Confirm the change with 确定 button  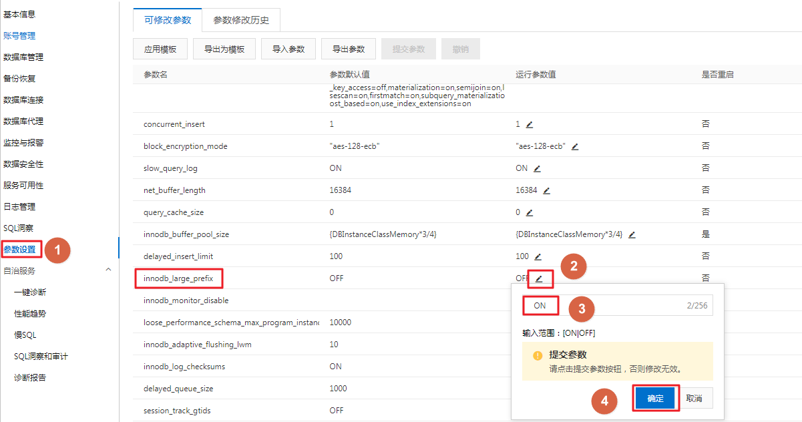[655, 398]
